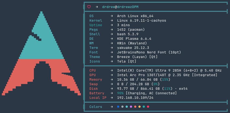Click the 'Uptime' label

96,25
